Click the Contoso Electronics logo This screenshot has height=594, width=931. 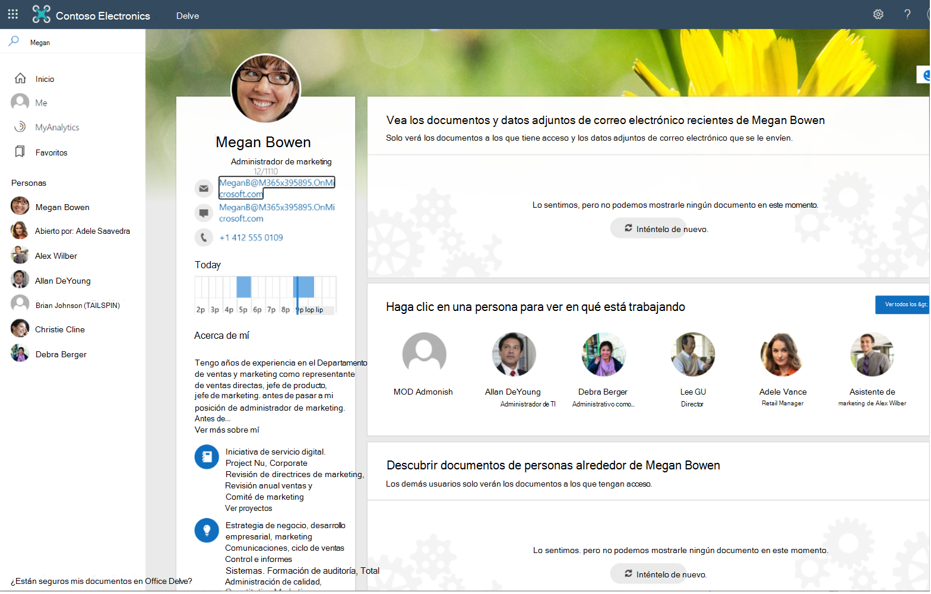point(41,14)
